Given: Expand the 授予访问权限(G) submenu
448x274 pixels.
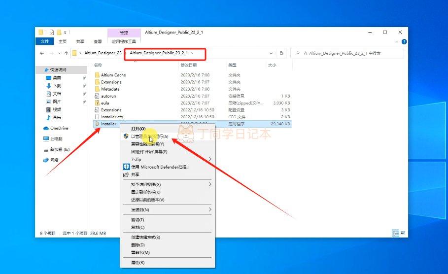Looking at the screenshot, I should coord(168,185).
